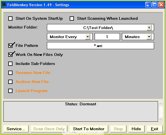Enable Include Sub-Folders option
The height and width of the screenshot is (135, 166).
coord(10,64)
